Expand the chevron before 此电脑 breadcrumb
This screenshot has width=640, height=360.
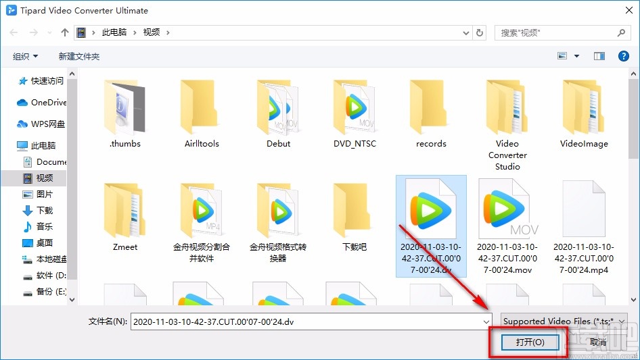coord(93,32)
